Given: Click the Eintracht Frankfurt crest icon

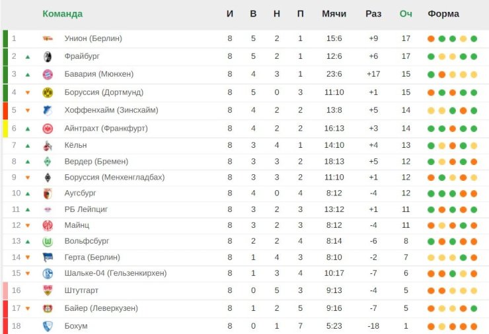Looking at the screenshot, I should coord(48,129).
